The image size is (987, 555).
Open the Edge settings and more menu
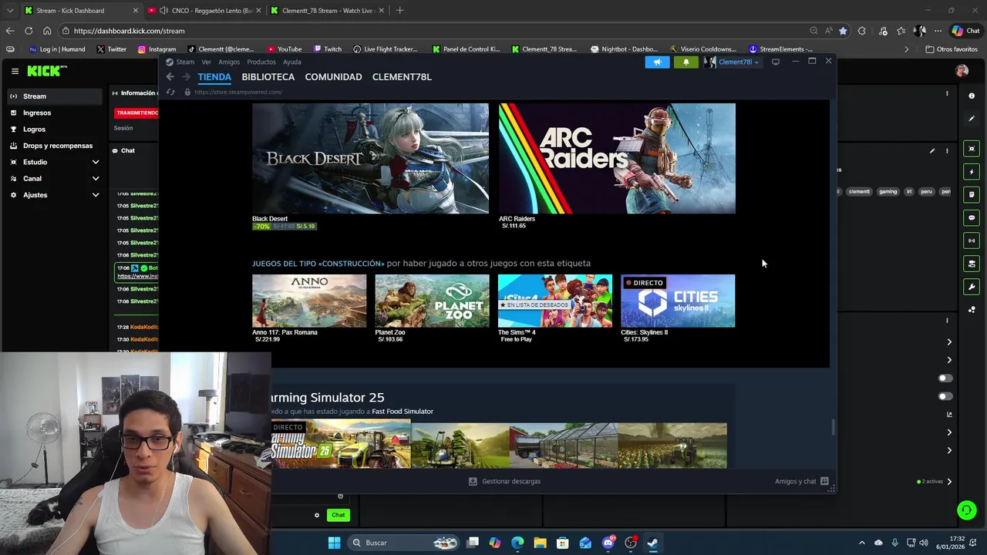pyautogui.click(x=938, y=31)
